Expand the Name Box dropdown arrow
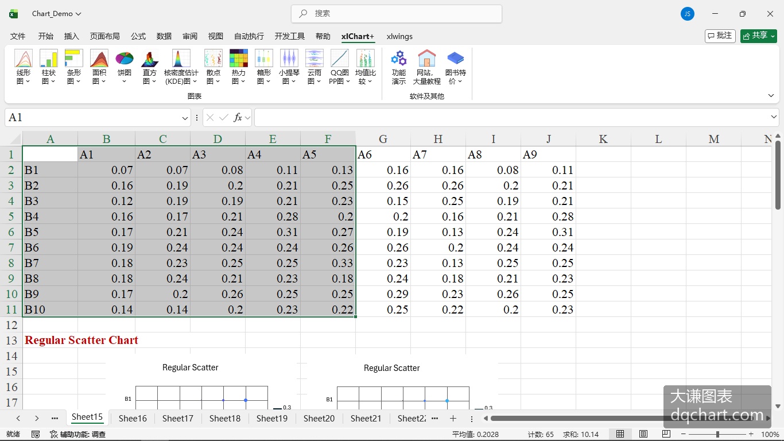 (185, 118)
